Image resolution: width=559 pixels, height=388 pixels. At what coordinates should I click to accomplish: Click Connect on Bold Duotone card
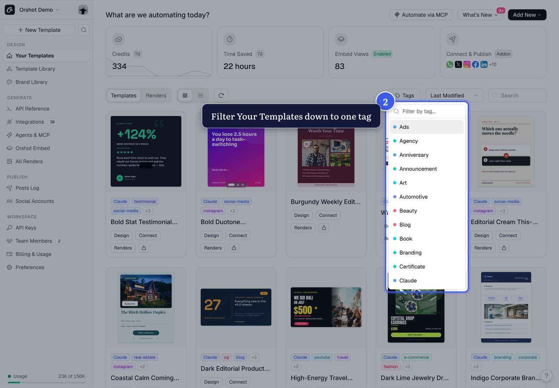[238, 236]
